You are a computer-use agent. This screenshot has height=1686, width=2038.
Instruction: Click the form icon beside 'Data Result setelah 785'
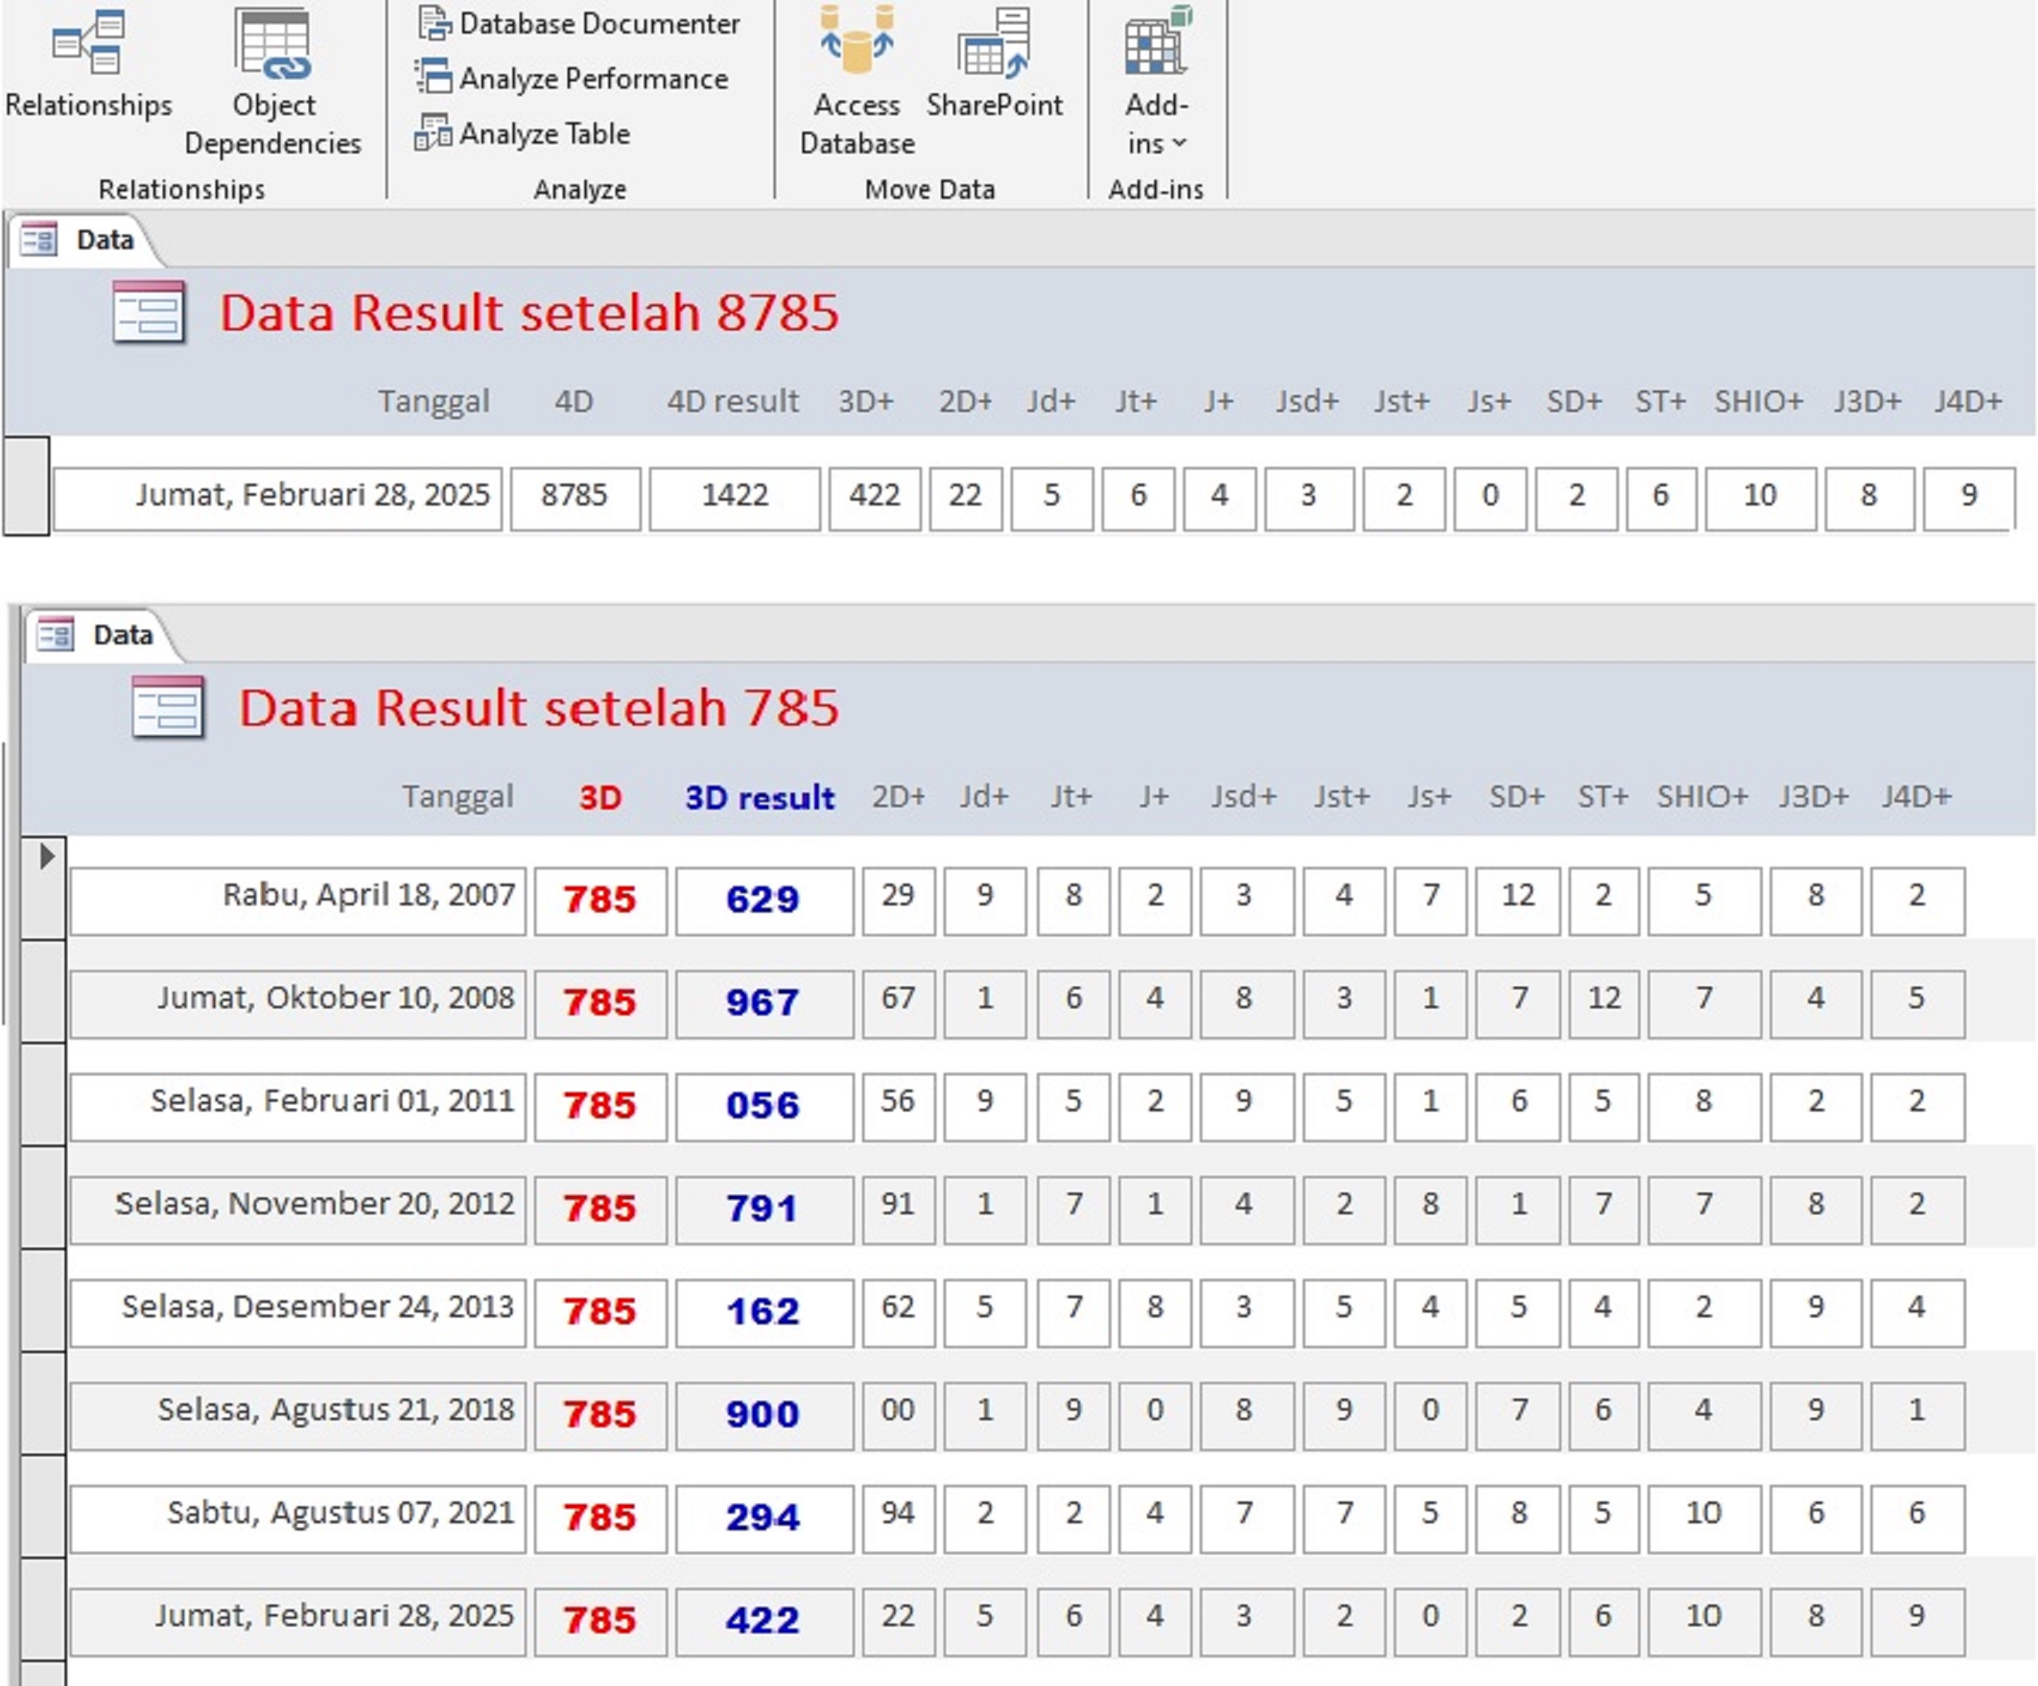tap(167, 707)
